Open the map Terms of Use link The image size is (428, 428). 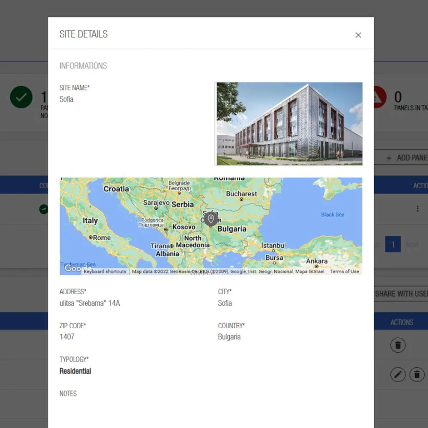click(345, 271)
